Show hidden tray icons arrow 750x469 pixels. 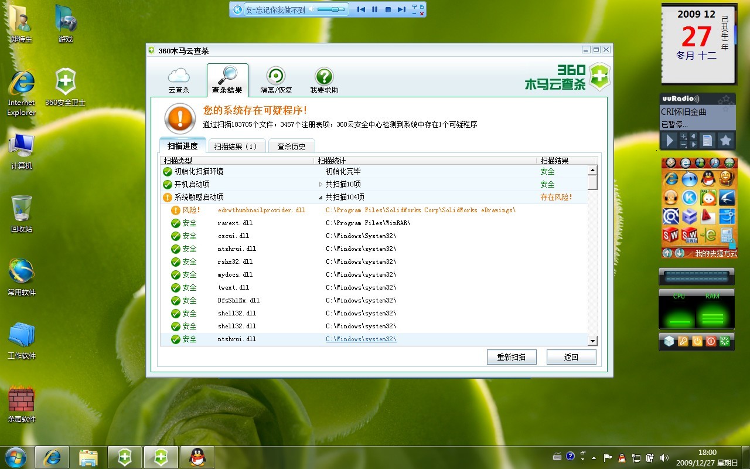[x=594, y=458]
